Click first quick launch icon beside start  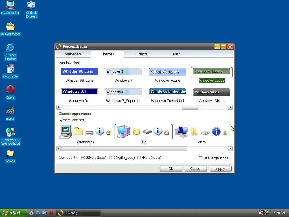pos(31,213)
